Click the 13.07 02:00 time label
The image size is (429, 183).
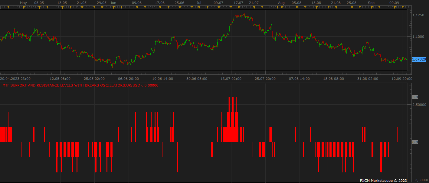231,79
